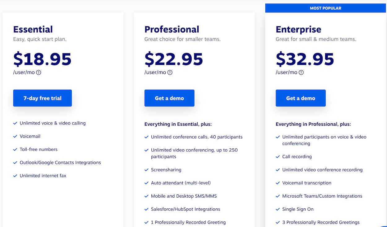
Task: Start the 7-day free trial
Action: click(42, 98)
